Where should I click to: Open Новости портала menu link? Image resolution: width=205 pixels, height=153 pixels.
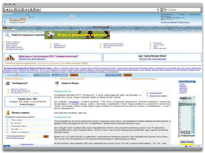[x=13, y=42]
